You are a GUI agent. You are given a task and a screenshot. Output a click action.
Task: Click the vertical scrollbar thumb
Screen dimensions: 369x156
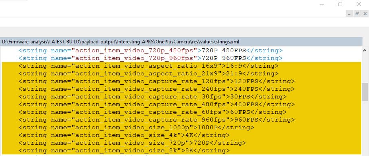coord(365,92)
